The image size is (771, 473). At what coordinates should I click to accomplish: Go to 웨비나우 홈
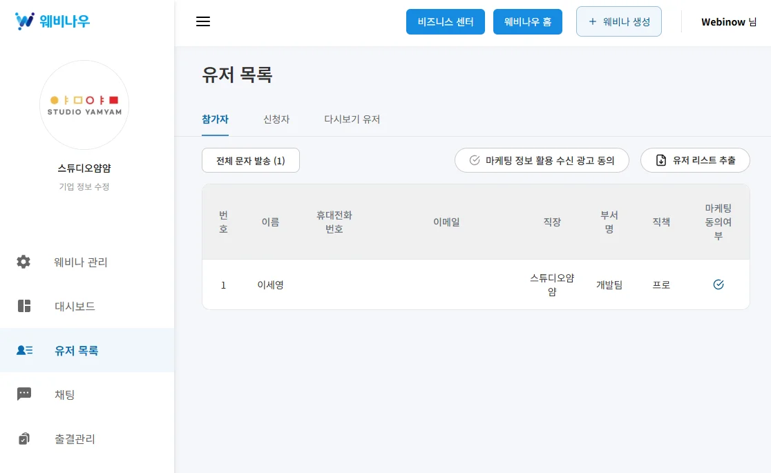[528, 21]
